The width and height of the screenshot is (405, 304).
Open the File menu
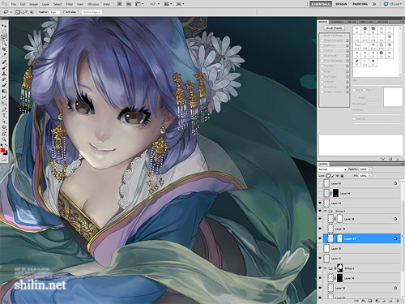[14, 4]
